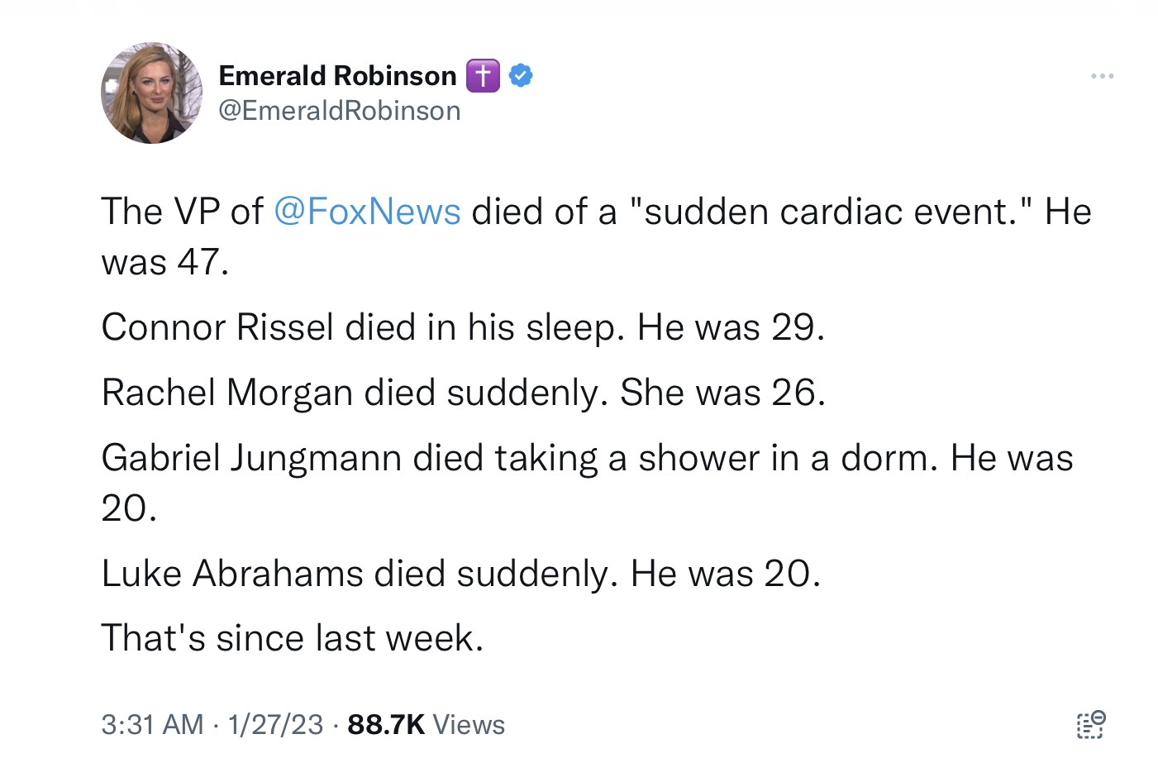The width and height of the screenshot is (1158, 758).
Task: Click the words "The VP of" in the tweet
Action: point(182,212)
